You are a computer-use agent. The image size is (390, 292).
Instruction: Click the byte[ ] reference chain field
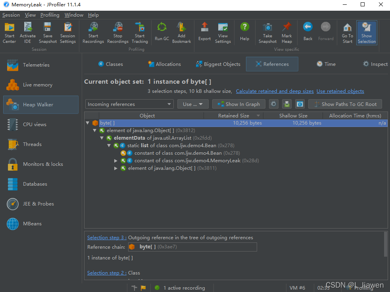[x=192, y=247]
